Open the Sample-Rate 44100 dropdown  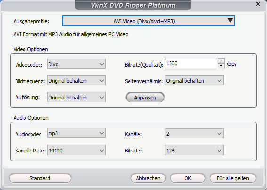pos(76,150)
